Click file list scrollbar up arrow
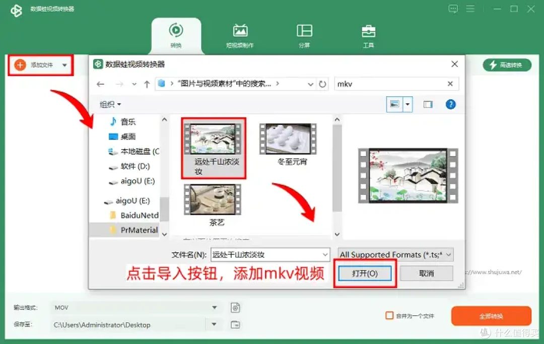Image resolution: width=544 pixels, height=344 pixels. click(x=337, y=120)
